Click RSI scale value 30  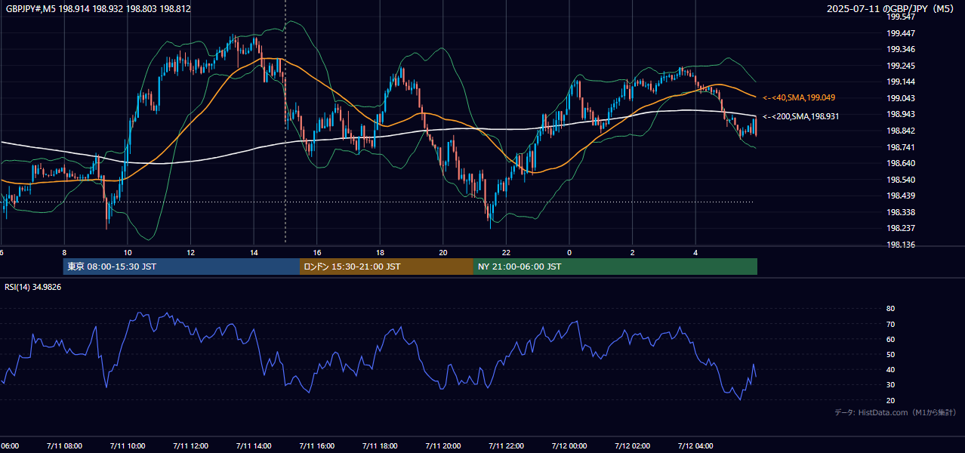tap(891, 385)
